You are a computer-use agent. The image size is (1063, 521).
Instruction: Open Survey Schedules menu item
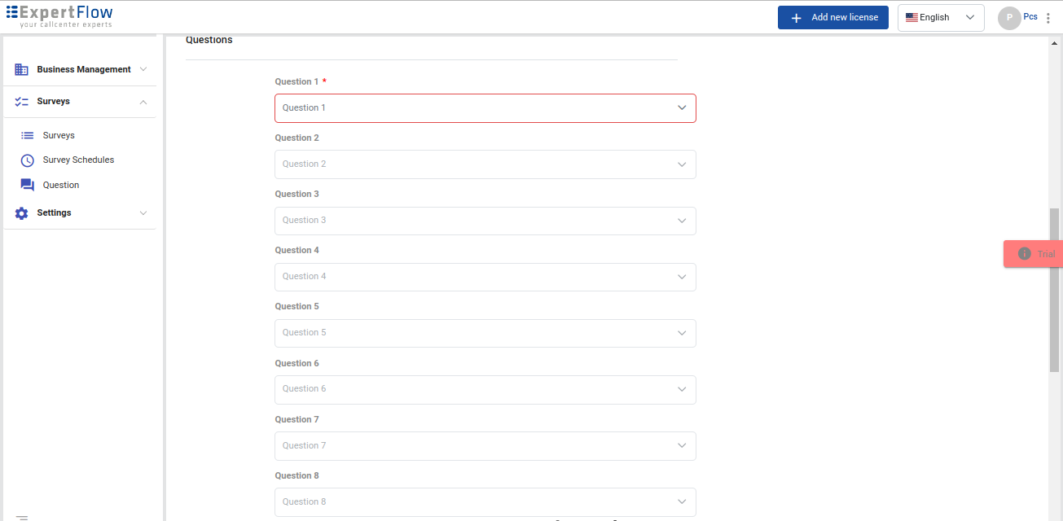point(78,160)
